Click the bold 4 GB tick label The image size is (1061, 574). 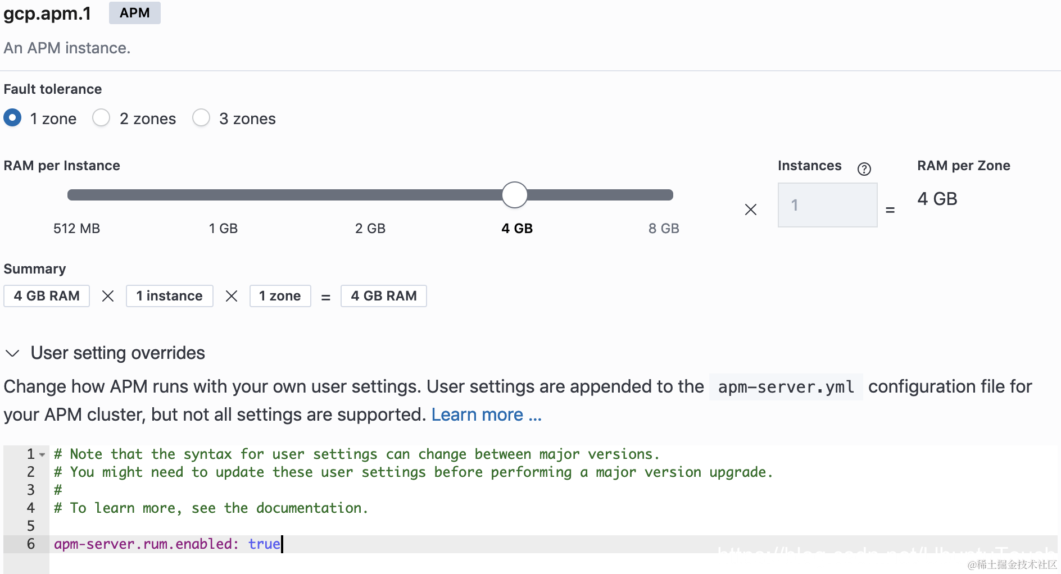517,229
